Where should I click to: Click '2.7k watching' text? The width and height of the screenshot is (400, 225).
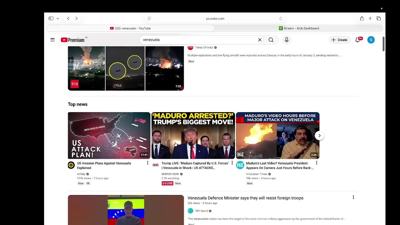pyautogui.click(x=170, y=178)
